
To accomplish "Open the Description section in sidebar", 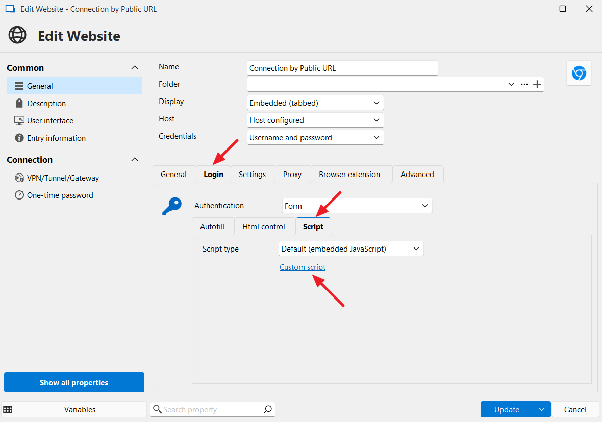I will point(46,104).
